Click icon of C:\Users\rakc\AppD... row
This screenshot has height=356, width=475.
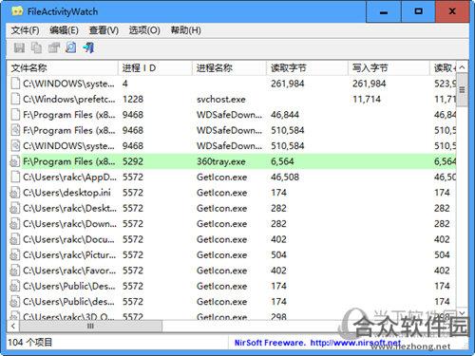coord(15,177)
